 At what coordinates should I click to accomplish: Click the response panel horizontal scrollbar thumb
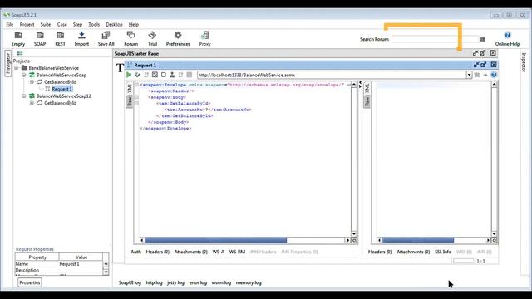click(418, 240)
